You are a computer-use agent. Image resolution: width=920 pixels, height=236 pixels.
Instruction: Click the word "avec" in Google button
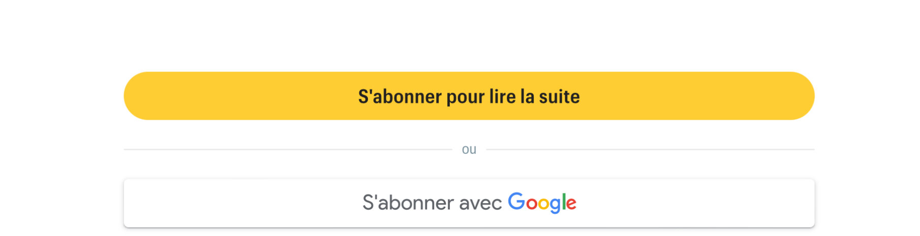click(x=480, y=203)
